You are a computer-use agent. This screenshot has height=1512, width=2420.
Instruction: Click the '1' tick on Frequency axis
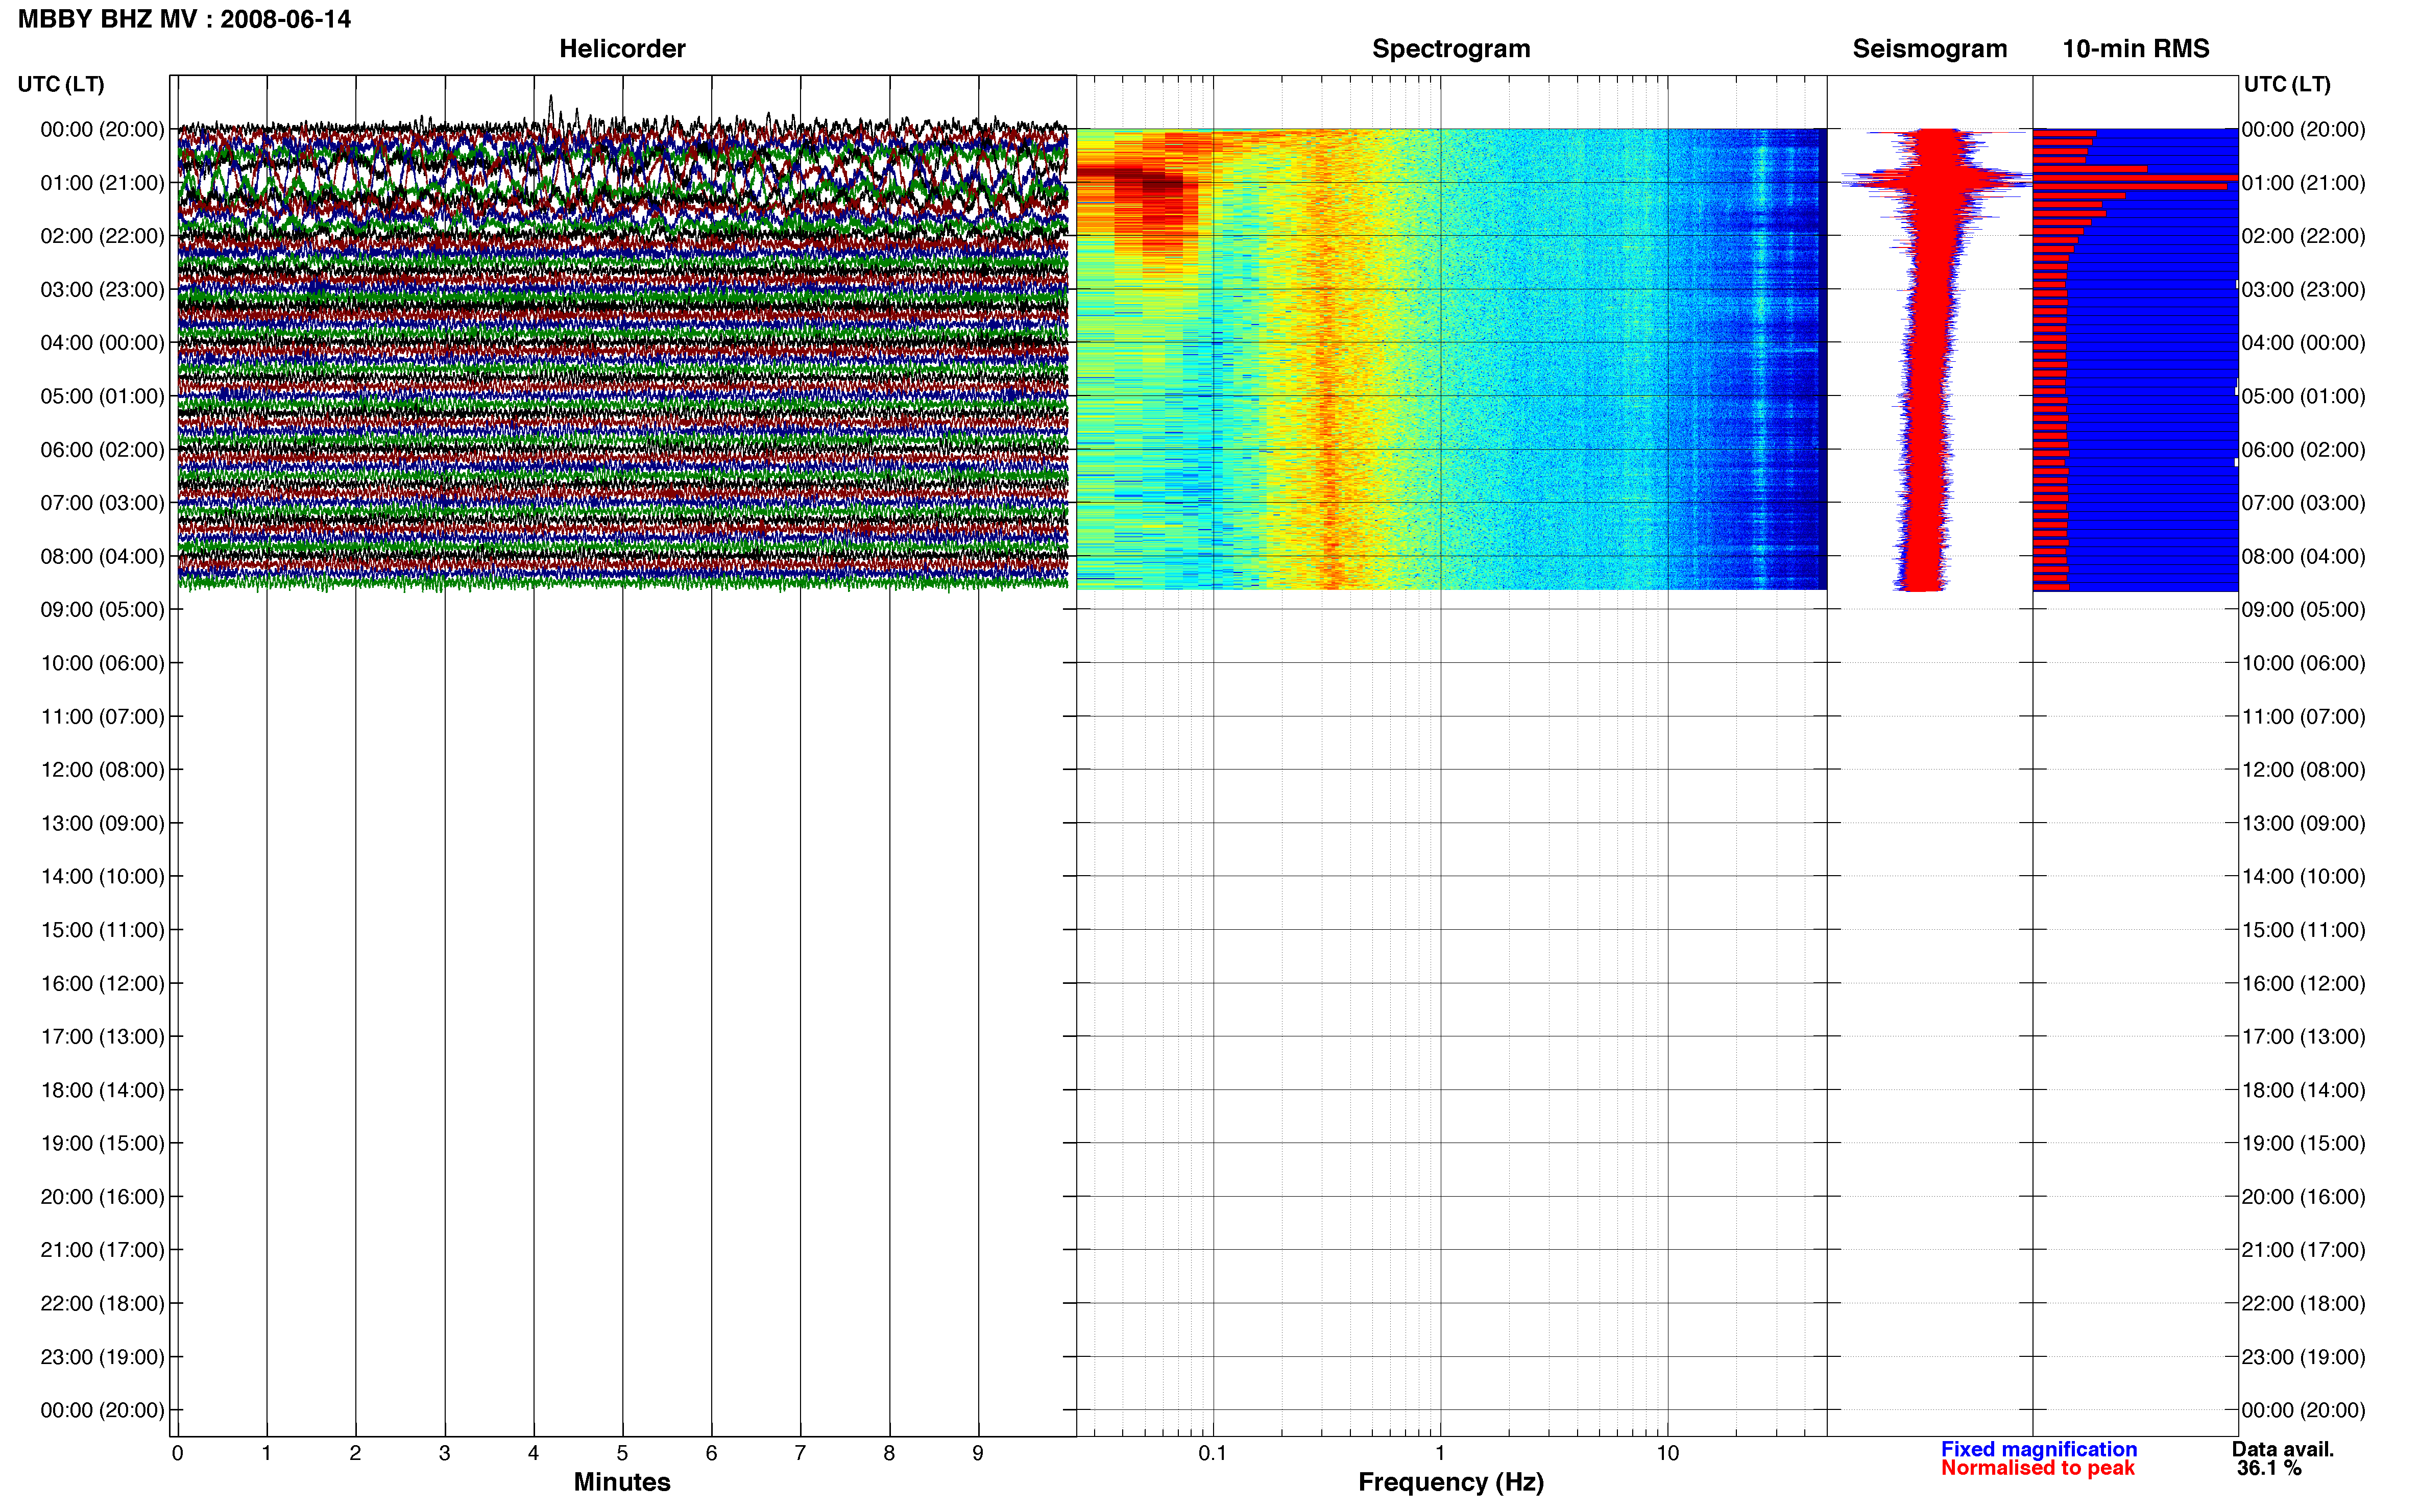[1440, 1453]
